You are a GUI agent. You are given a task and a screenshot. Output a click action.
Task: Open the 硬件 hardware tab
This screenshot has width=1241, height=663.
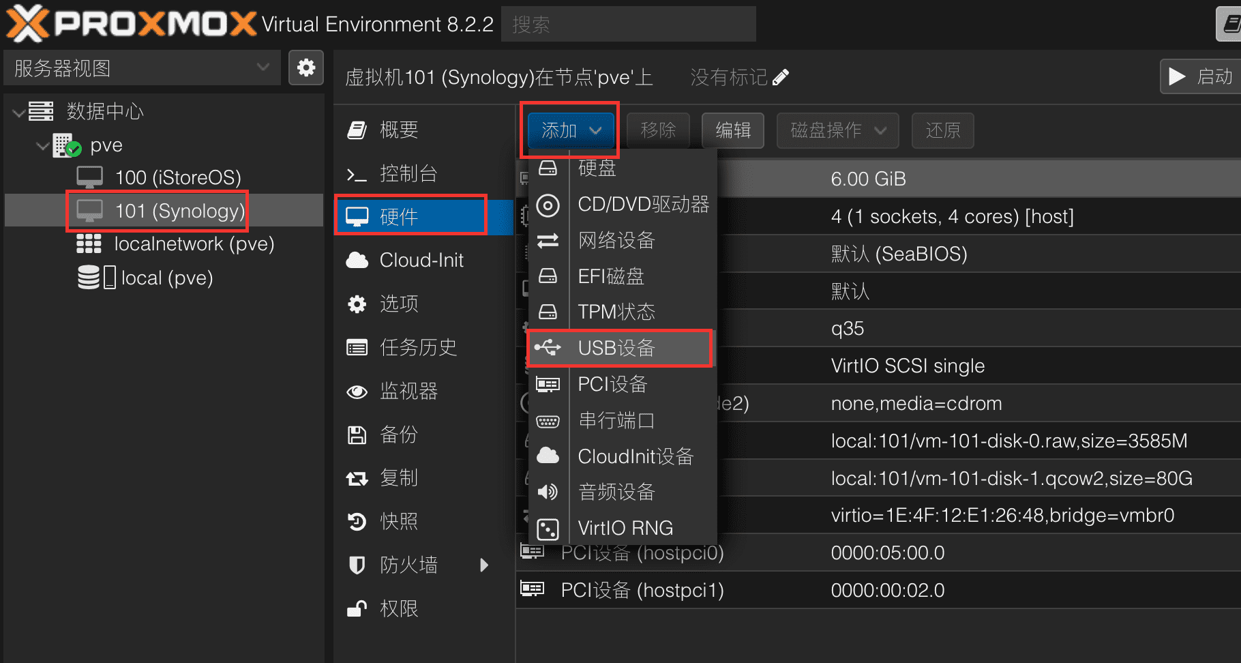424,217
